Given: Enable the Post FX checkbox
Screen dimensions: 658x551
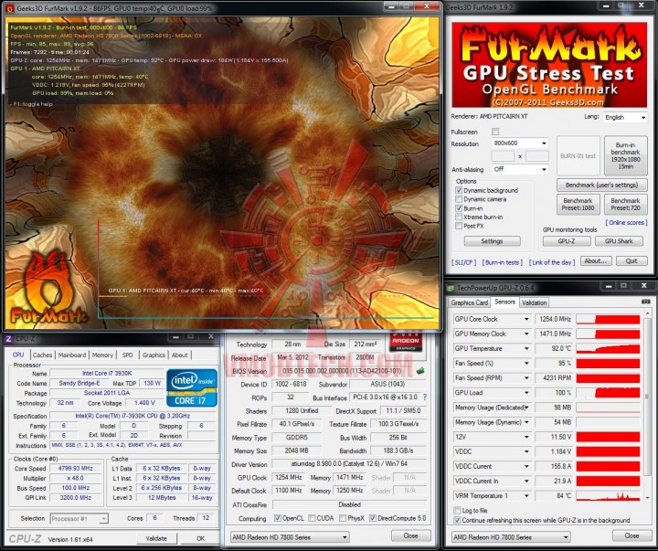Looking at the screenshot, I should click(x=459, y=226).
